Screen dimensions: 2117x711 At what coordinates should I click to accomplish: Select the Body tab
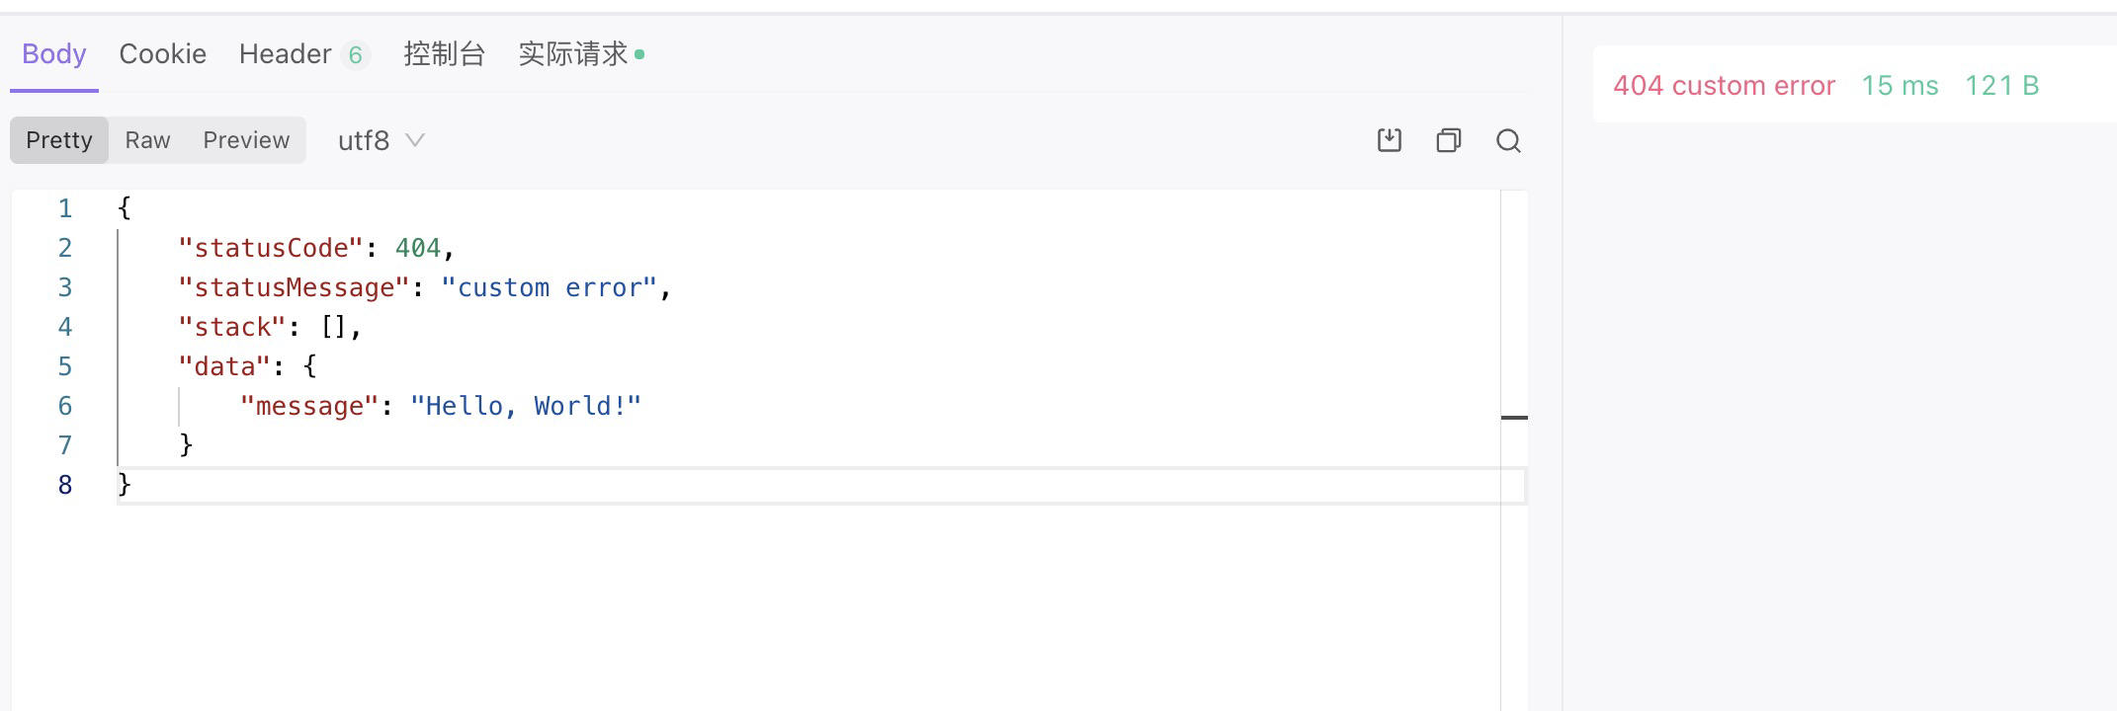pyautogui.click(x=54, y=54)
